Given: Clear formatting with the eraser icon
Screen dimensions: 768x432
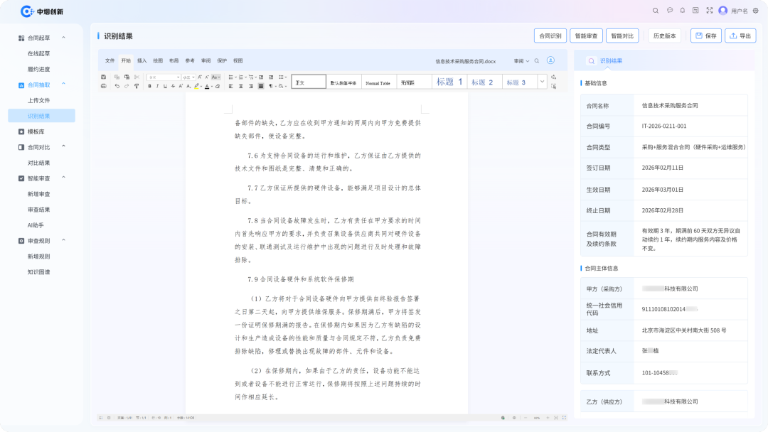Looking at the screenshot, I should [x=218, y=86].
